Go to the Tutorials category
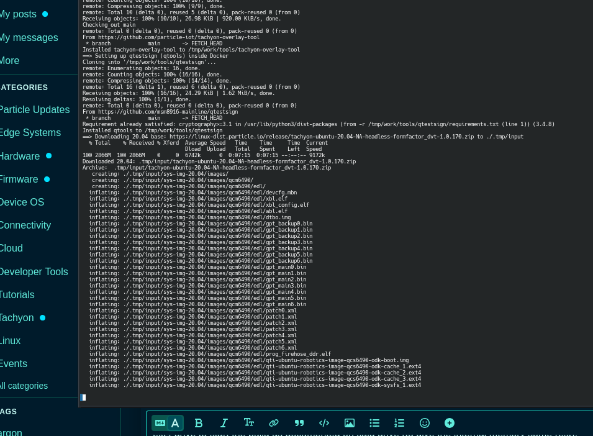Image resolution: width=593 pixels, height=436 pixels. point(17,294)
